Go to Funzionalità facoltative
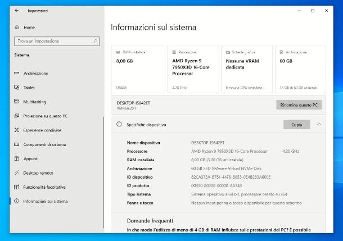This screenshot has width=343, height=241. tap(44, 187)
